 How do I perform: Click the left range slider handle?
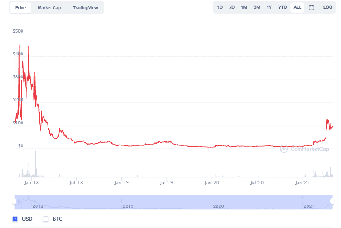(x=14, y=201)
